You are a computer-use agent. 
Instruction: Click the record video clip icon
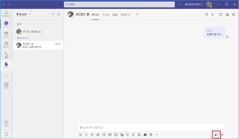pos(216,134)
